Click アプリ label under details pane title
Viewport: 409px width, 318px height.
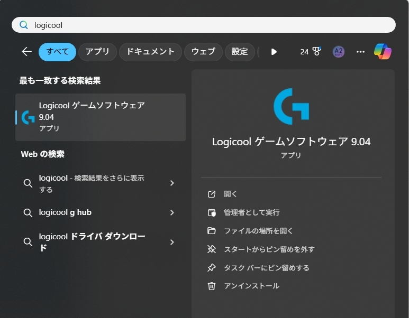pos(291,155)
